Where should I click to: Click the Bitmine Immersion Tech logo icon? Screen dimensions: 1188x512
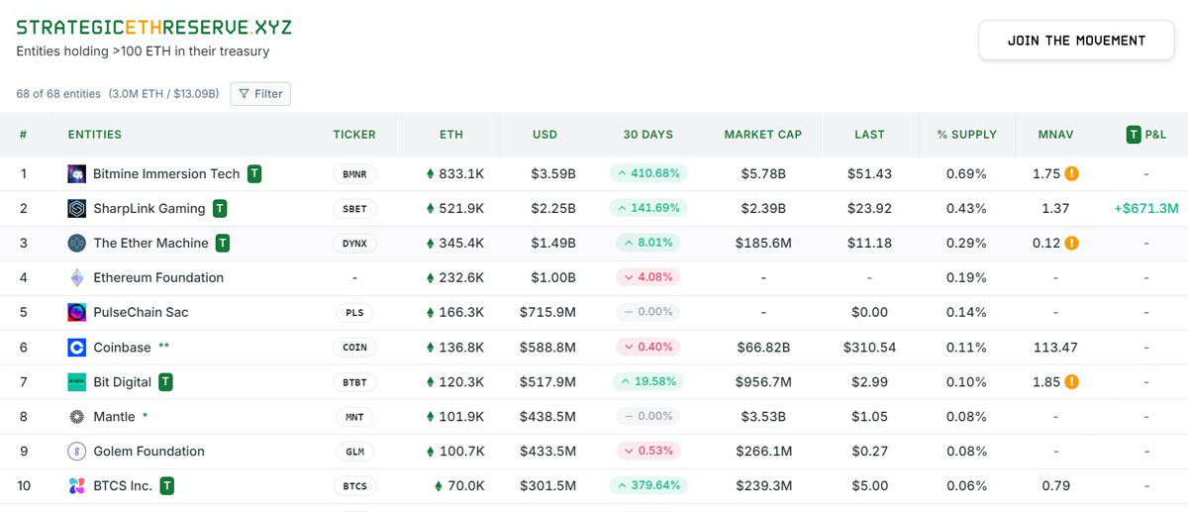(x=76, y=174)
